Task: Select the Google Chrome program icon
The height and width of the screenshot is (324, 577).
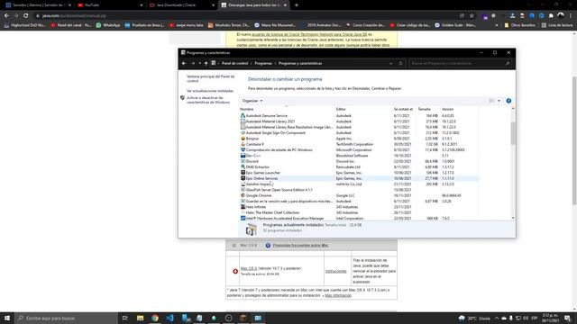Action: (x=243, y=195)
